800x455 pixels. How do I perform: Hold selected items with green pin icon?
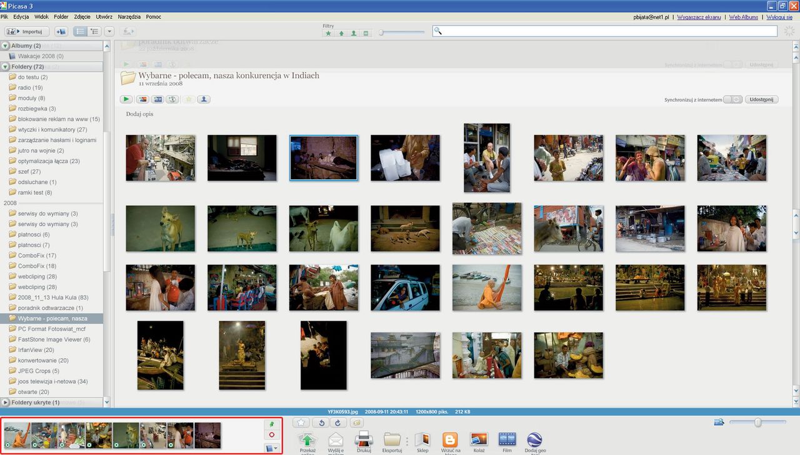[271, 424]
